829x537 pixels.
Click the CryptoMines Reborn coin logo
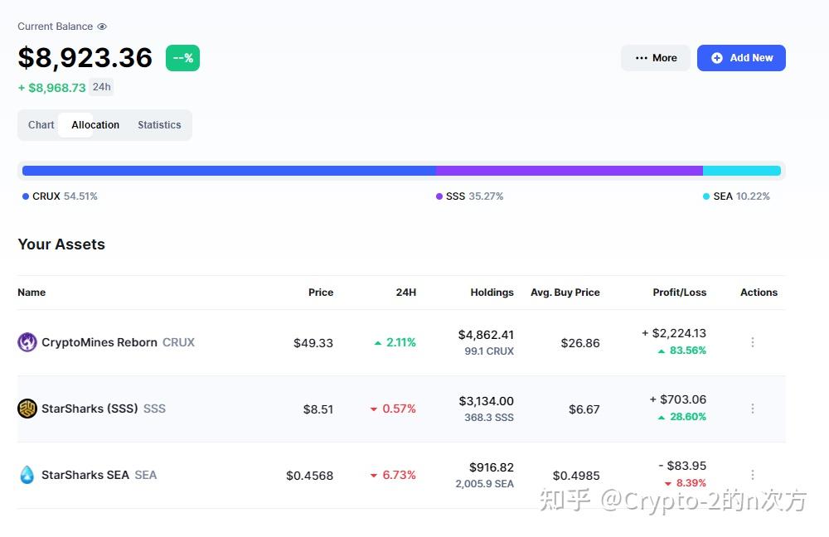click(x=27, y=342)
